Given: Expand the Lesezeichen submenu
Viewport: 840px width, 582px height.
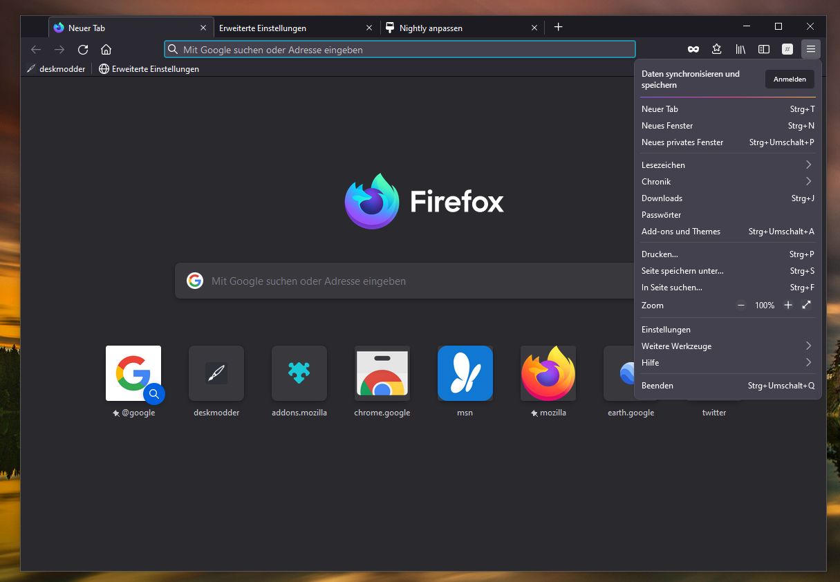Looking at the screenshot, I should [728, 165].
